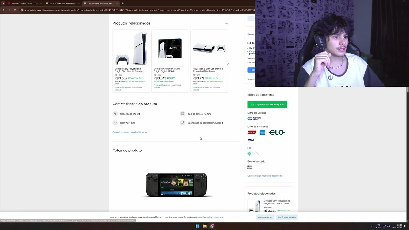
Task: Open the tab search dropdown arrow
Action: click(3, 3)
